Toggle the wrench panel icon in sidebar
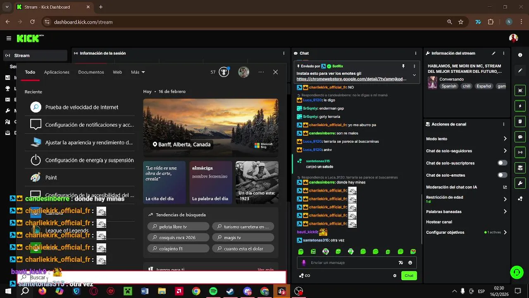 click(520, 183)
